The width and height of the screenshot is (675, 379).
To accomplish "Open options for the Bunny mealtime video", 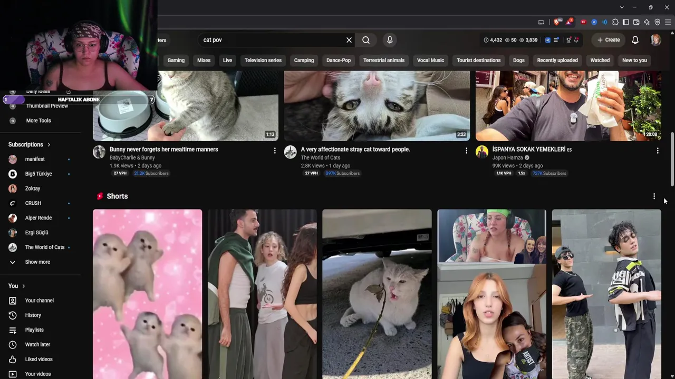I will pos(275,151).
